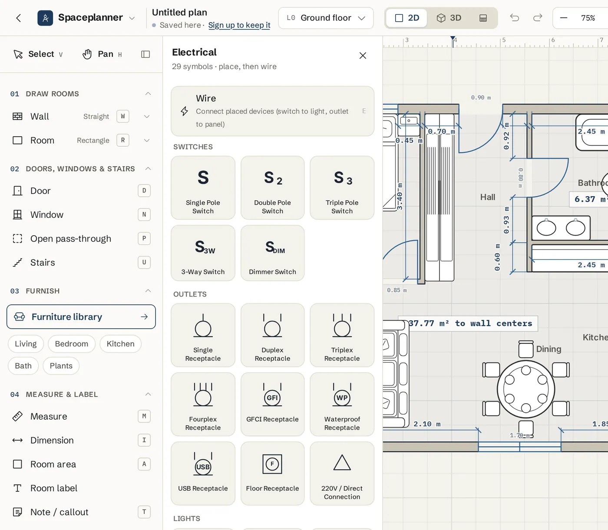Switch view to 3D mode
The height and width of the screenshot is (530, 608).
449,18
